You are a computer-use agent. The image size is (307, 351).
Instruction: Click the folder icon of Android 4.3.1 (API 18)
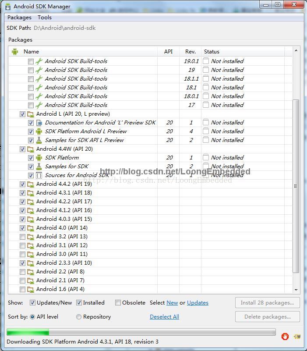[x=30, y=193]
